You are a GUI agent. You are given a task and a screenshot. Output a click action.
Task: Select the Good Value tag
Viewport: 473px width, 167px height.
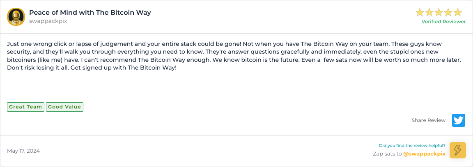pyautogui.click(x=64, y=107)
